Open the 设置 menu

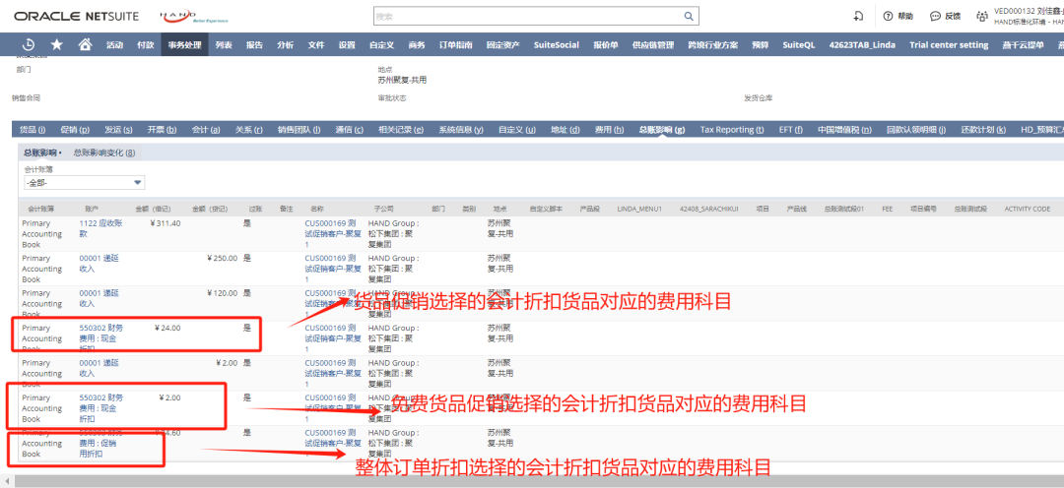347,44
